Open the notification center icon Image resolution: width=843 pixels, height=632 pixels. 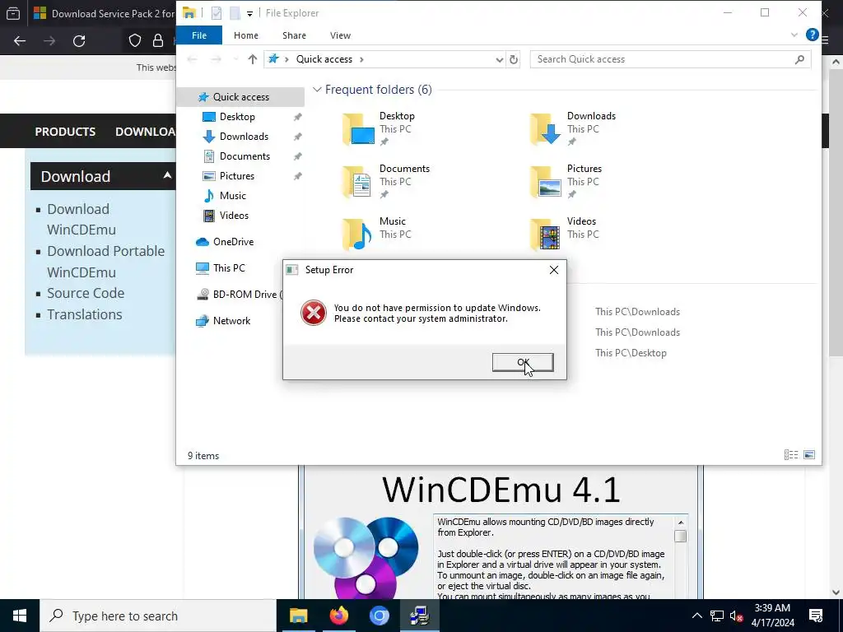pyautogui.click(x=816, y=616)
